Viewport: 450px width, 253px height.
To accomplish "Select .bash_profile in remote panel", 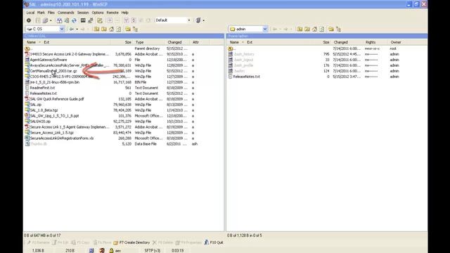I will pyautogui.click(x=243, y=65).
